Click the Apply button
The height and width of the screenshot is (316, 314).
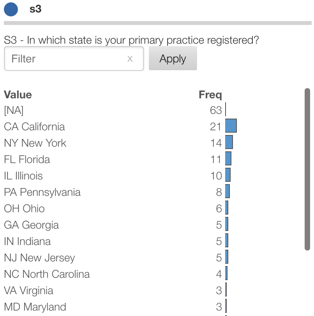click(173, 59)
